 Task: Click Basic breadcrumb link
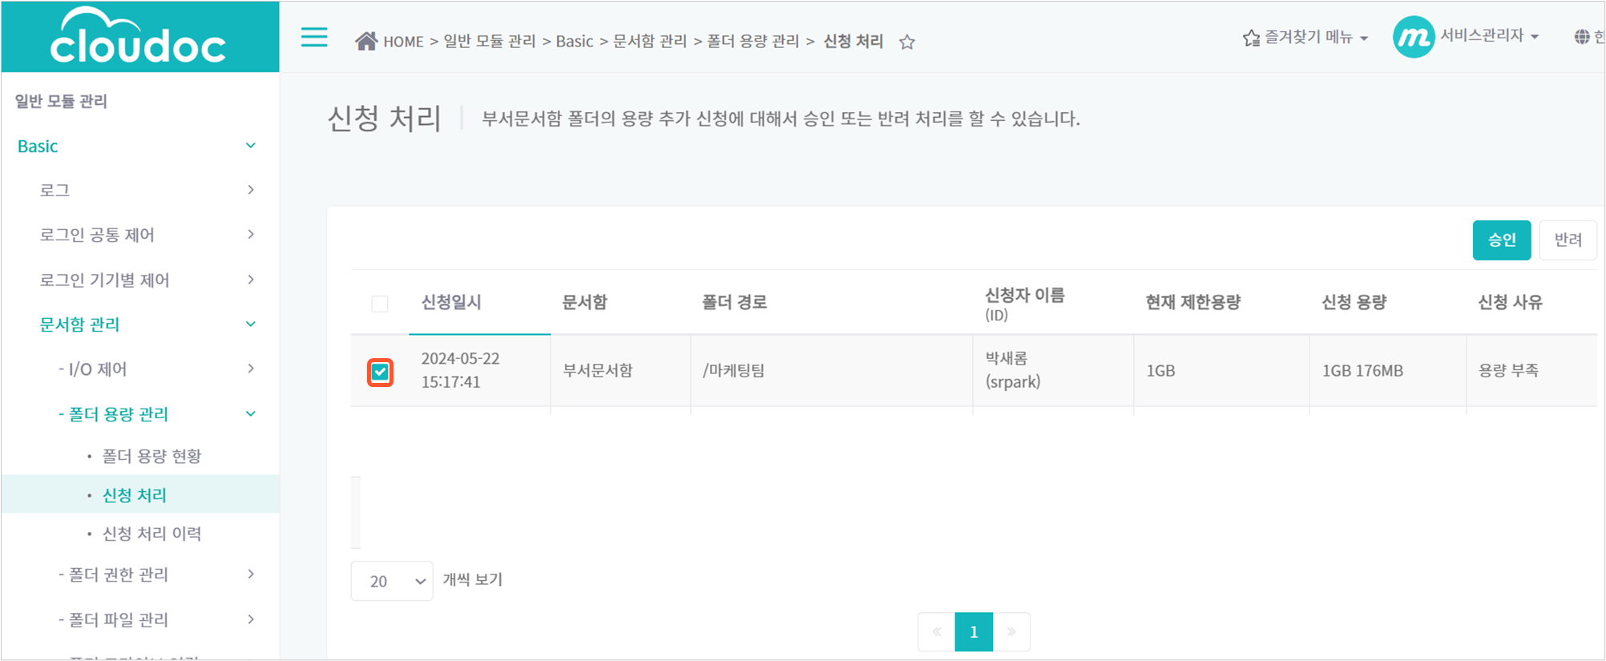[575, 41]
